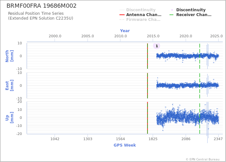Toggle the Antenna Change legend entry
This screenshot has width=226, height=162.
tap(140, 15)
